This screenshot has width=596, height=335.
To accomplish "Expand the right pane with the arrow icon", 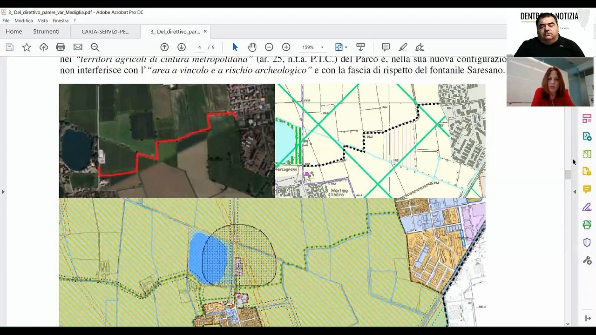I will [588, 318].
